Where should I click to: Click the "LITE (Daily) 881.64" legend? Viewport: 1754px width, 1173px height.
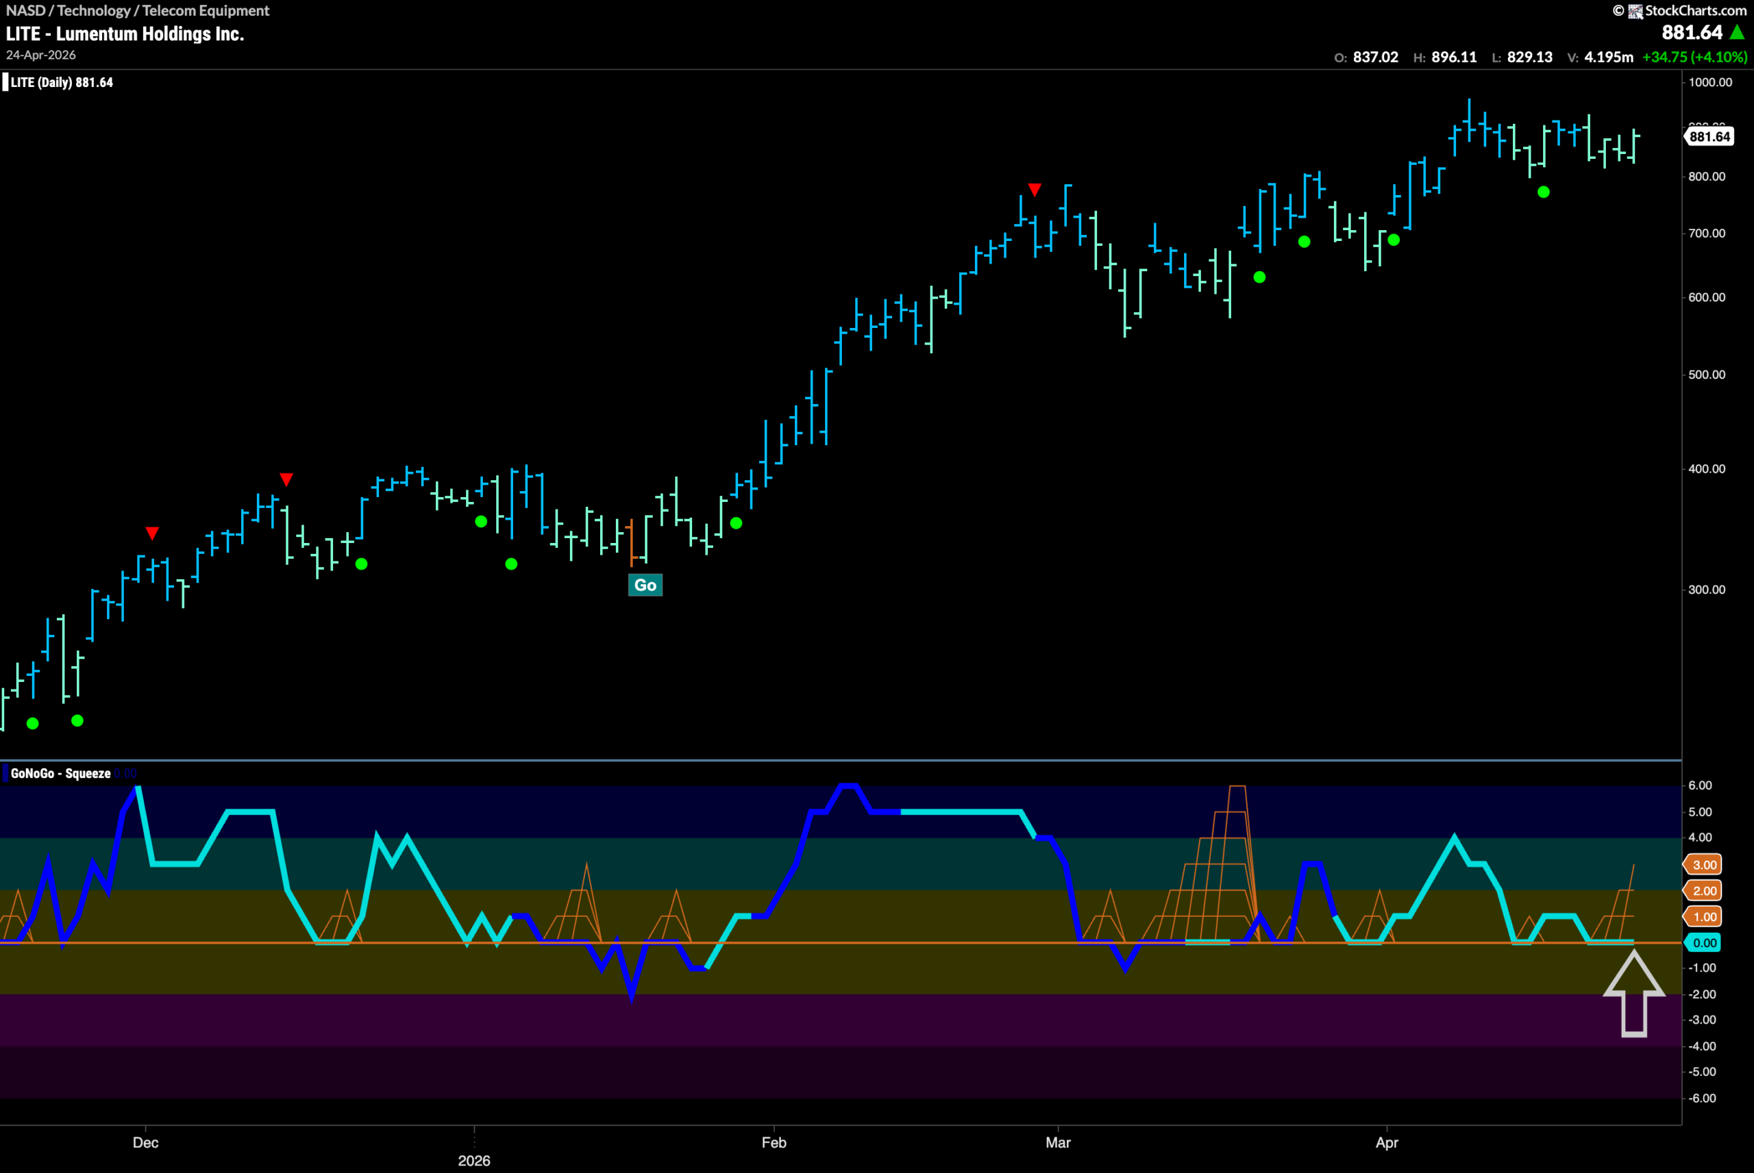click(x=62, y=82)
